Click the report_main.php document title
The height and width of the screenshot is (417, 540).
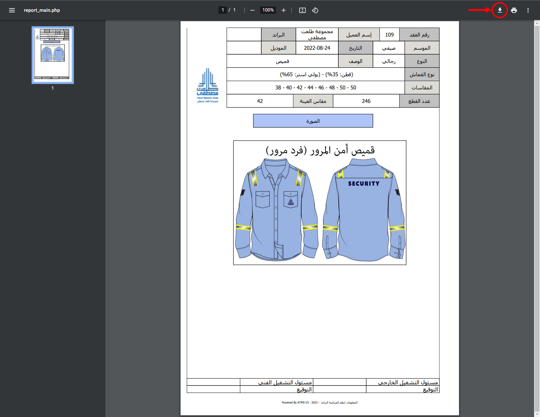click(x=42, y=10)
